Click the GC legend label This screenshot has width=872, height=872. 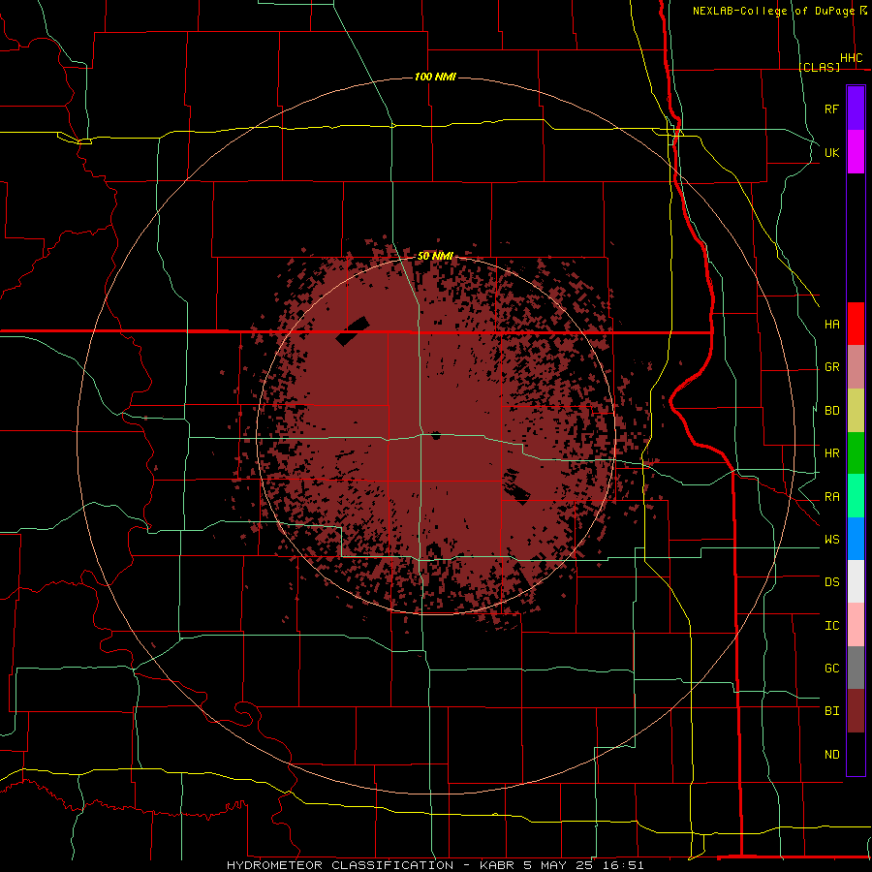pos(831,669)
